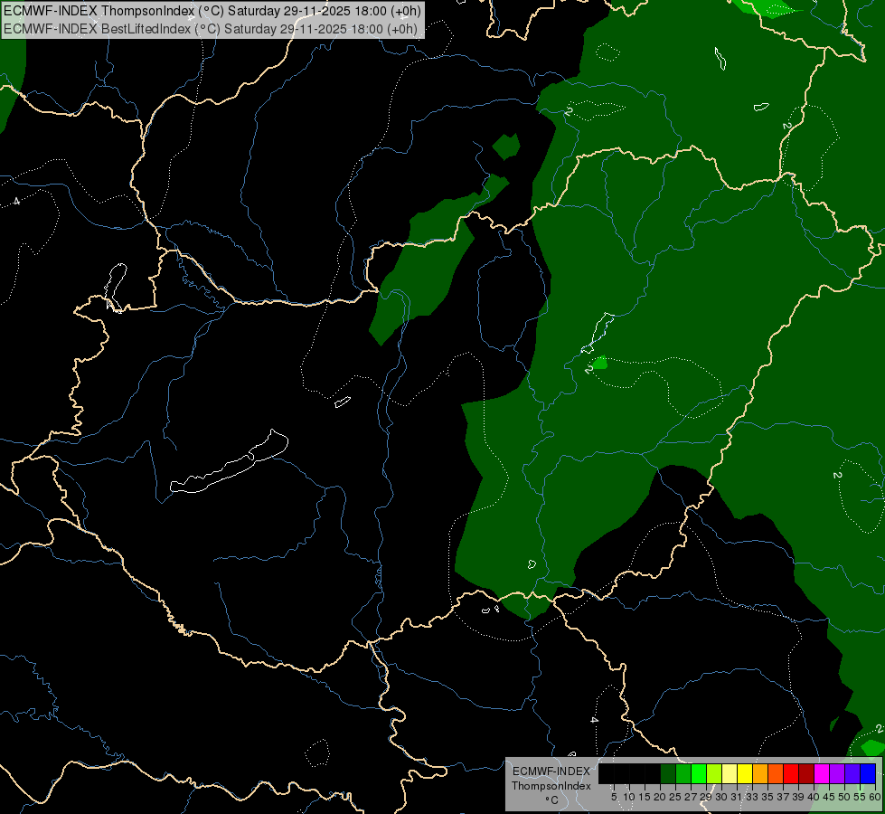Screen dimensions: 885x814
Task: Click the pale yellow 30–31 legend swatch
Action: pos(730,773)
